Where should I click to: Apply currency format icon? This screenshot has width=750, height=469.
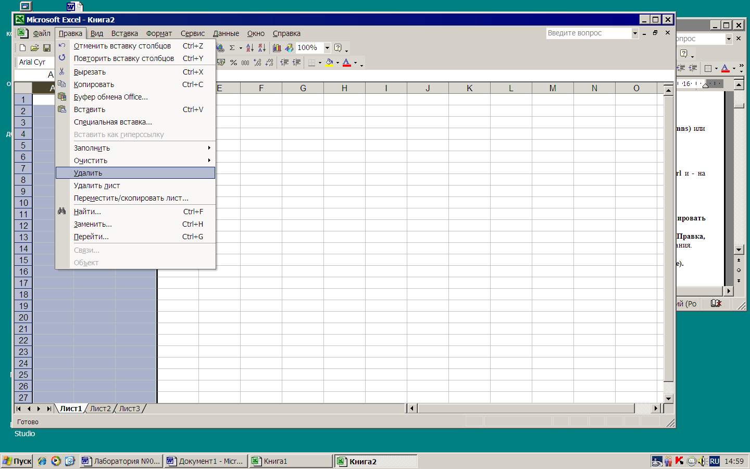[x=221, y=63]
